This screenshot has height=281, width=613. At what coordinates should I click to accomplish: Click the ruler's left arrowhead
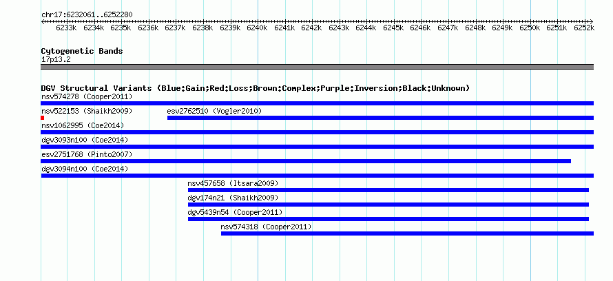coord(43,21)
